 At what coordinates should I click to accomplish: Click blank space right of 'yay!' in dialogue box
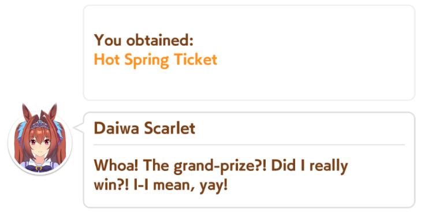click(317, 185)
